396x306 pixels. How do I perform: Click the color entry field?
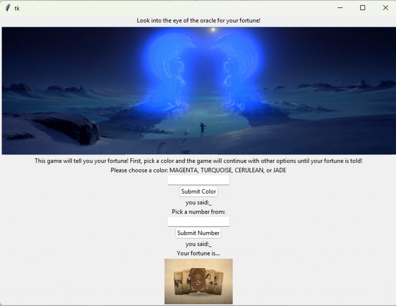pyautogui.click(x=198, y=180)
